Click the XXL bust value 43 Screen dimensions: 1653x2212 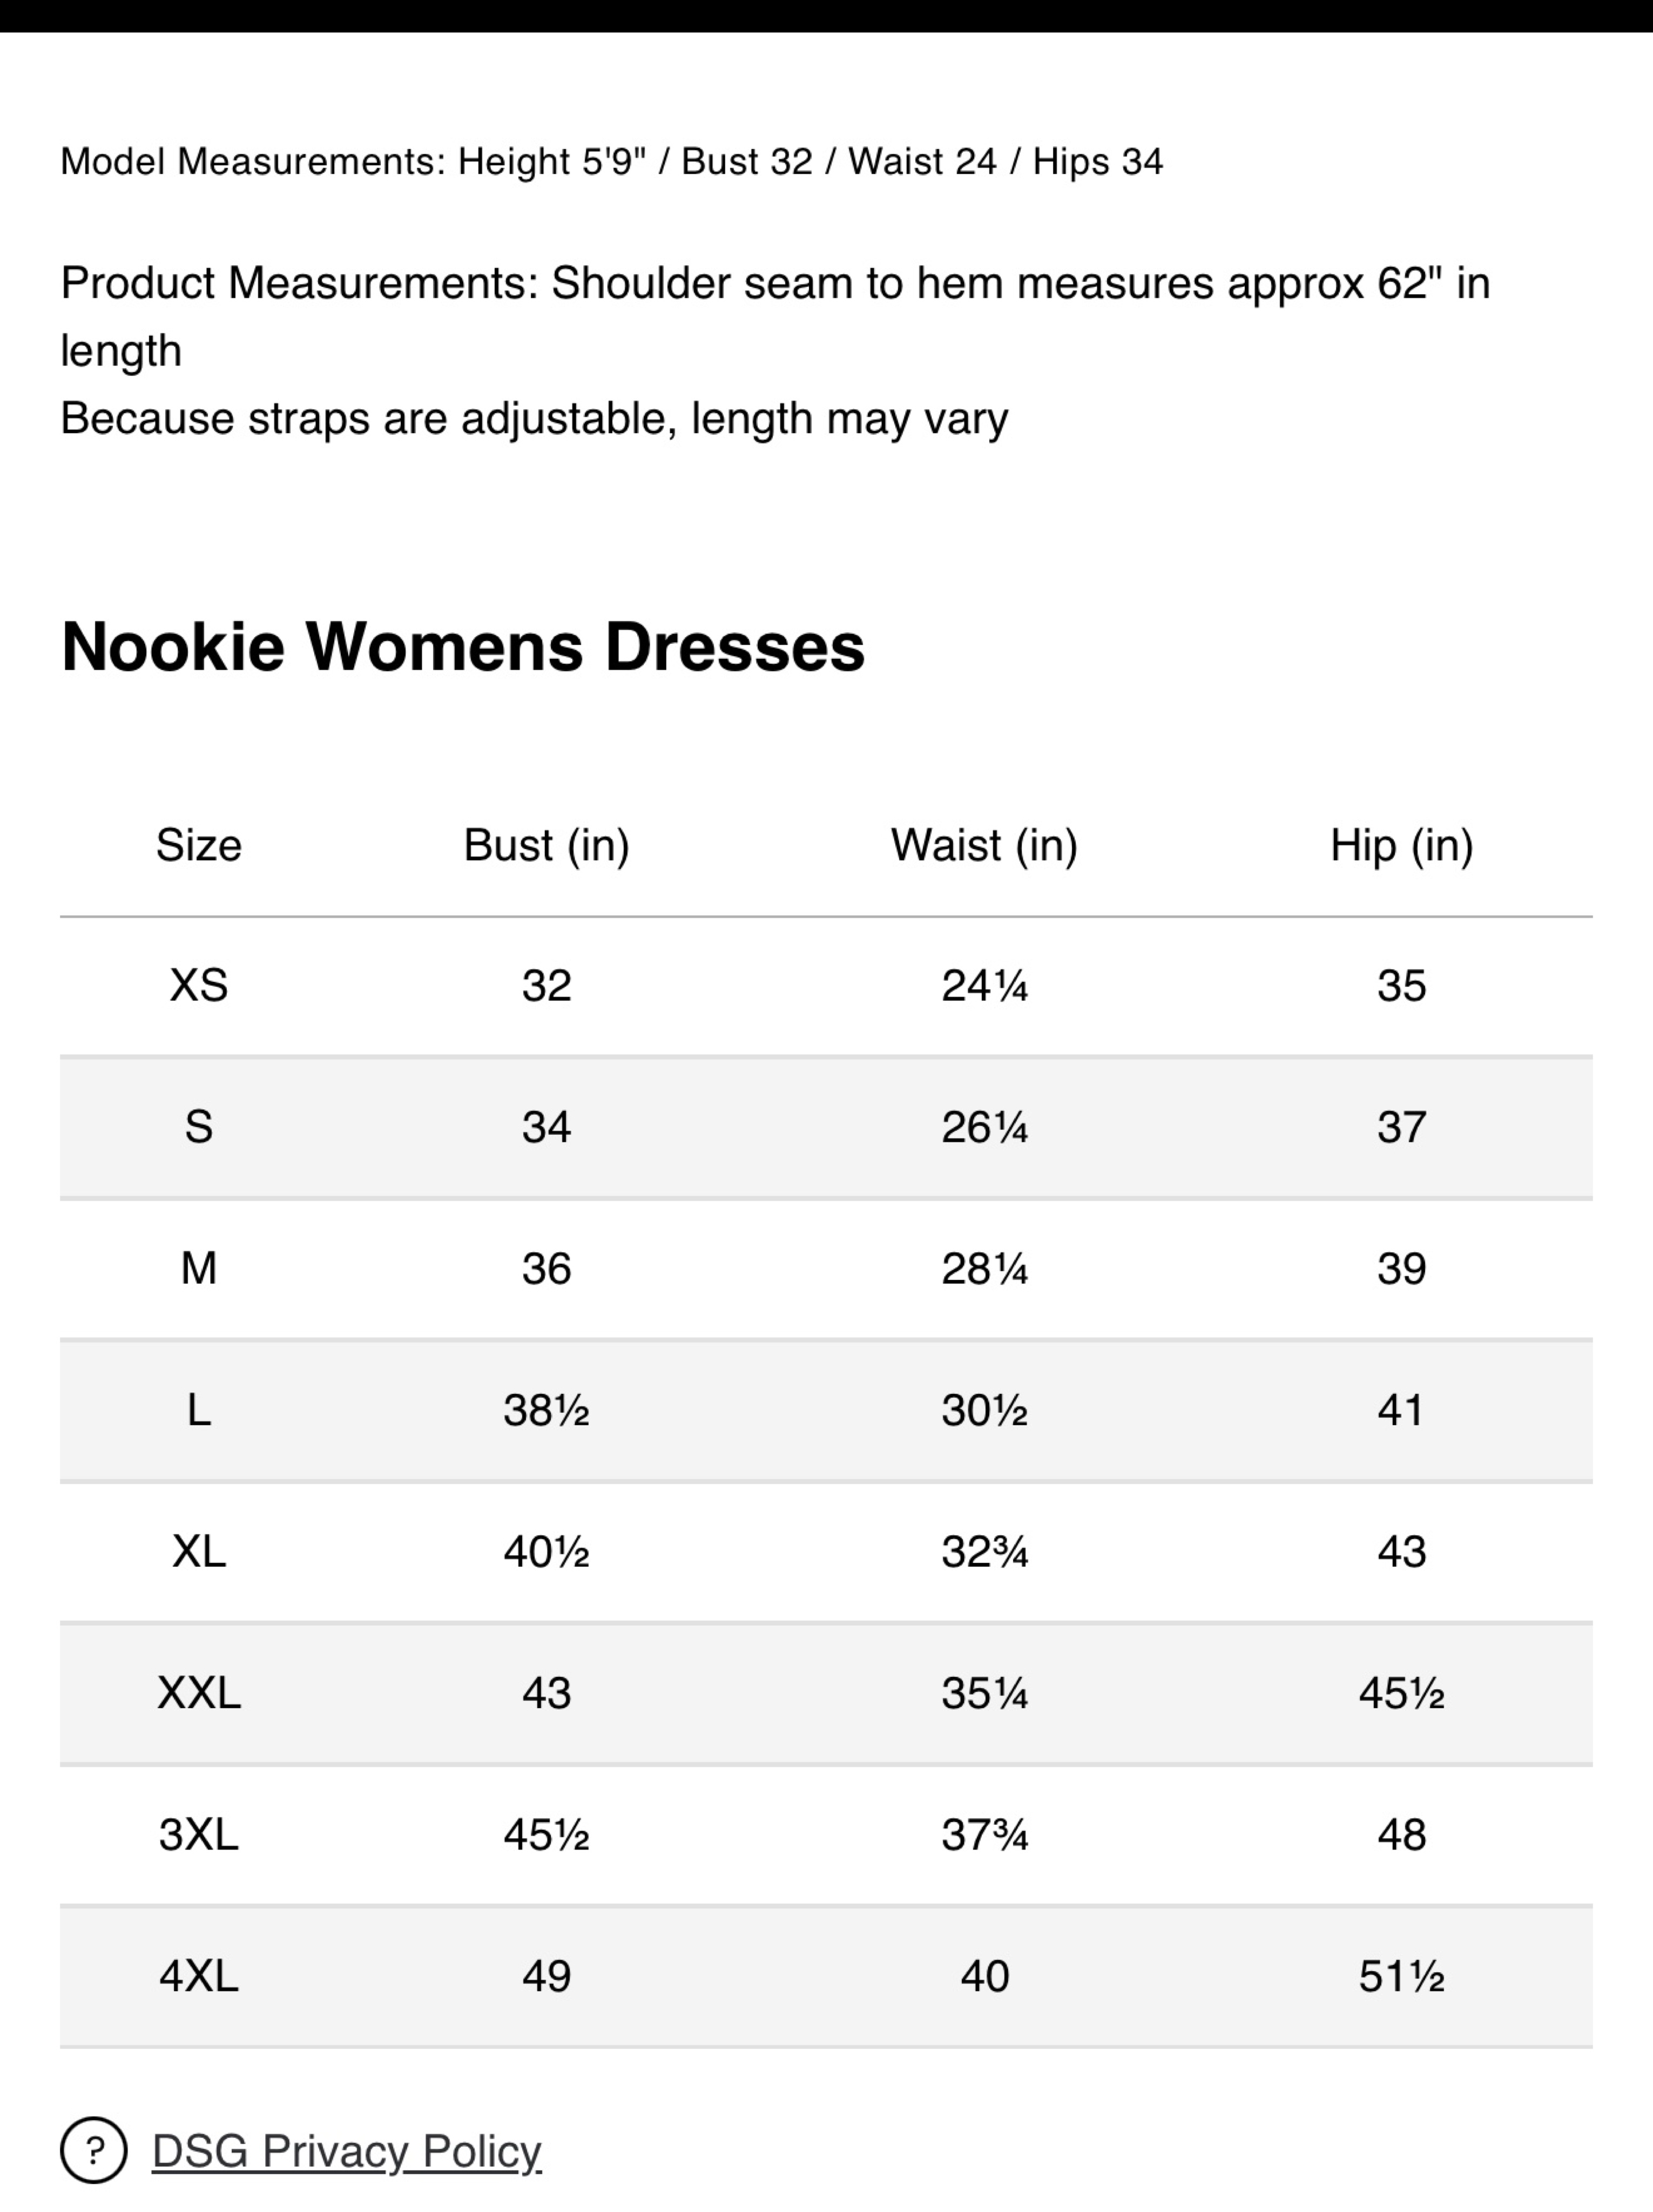coord(547,1694)
